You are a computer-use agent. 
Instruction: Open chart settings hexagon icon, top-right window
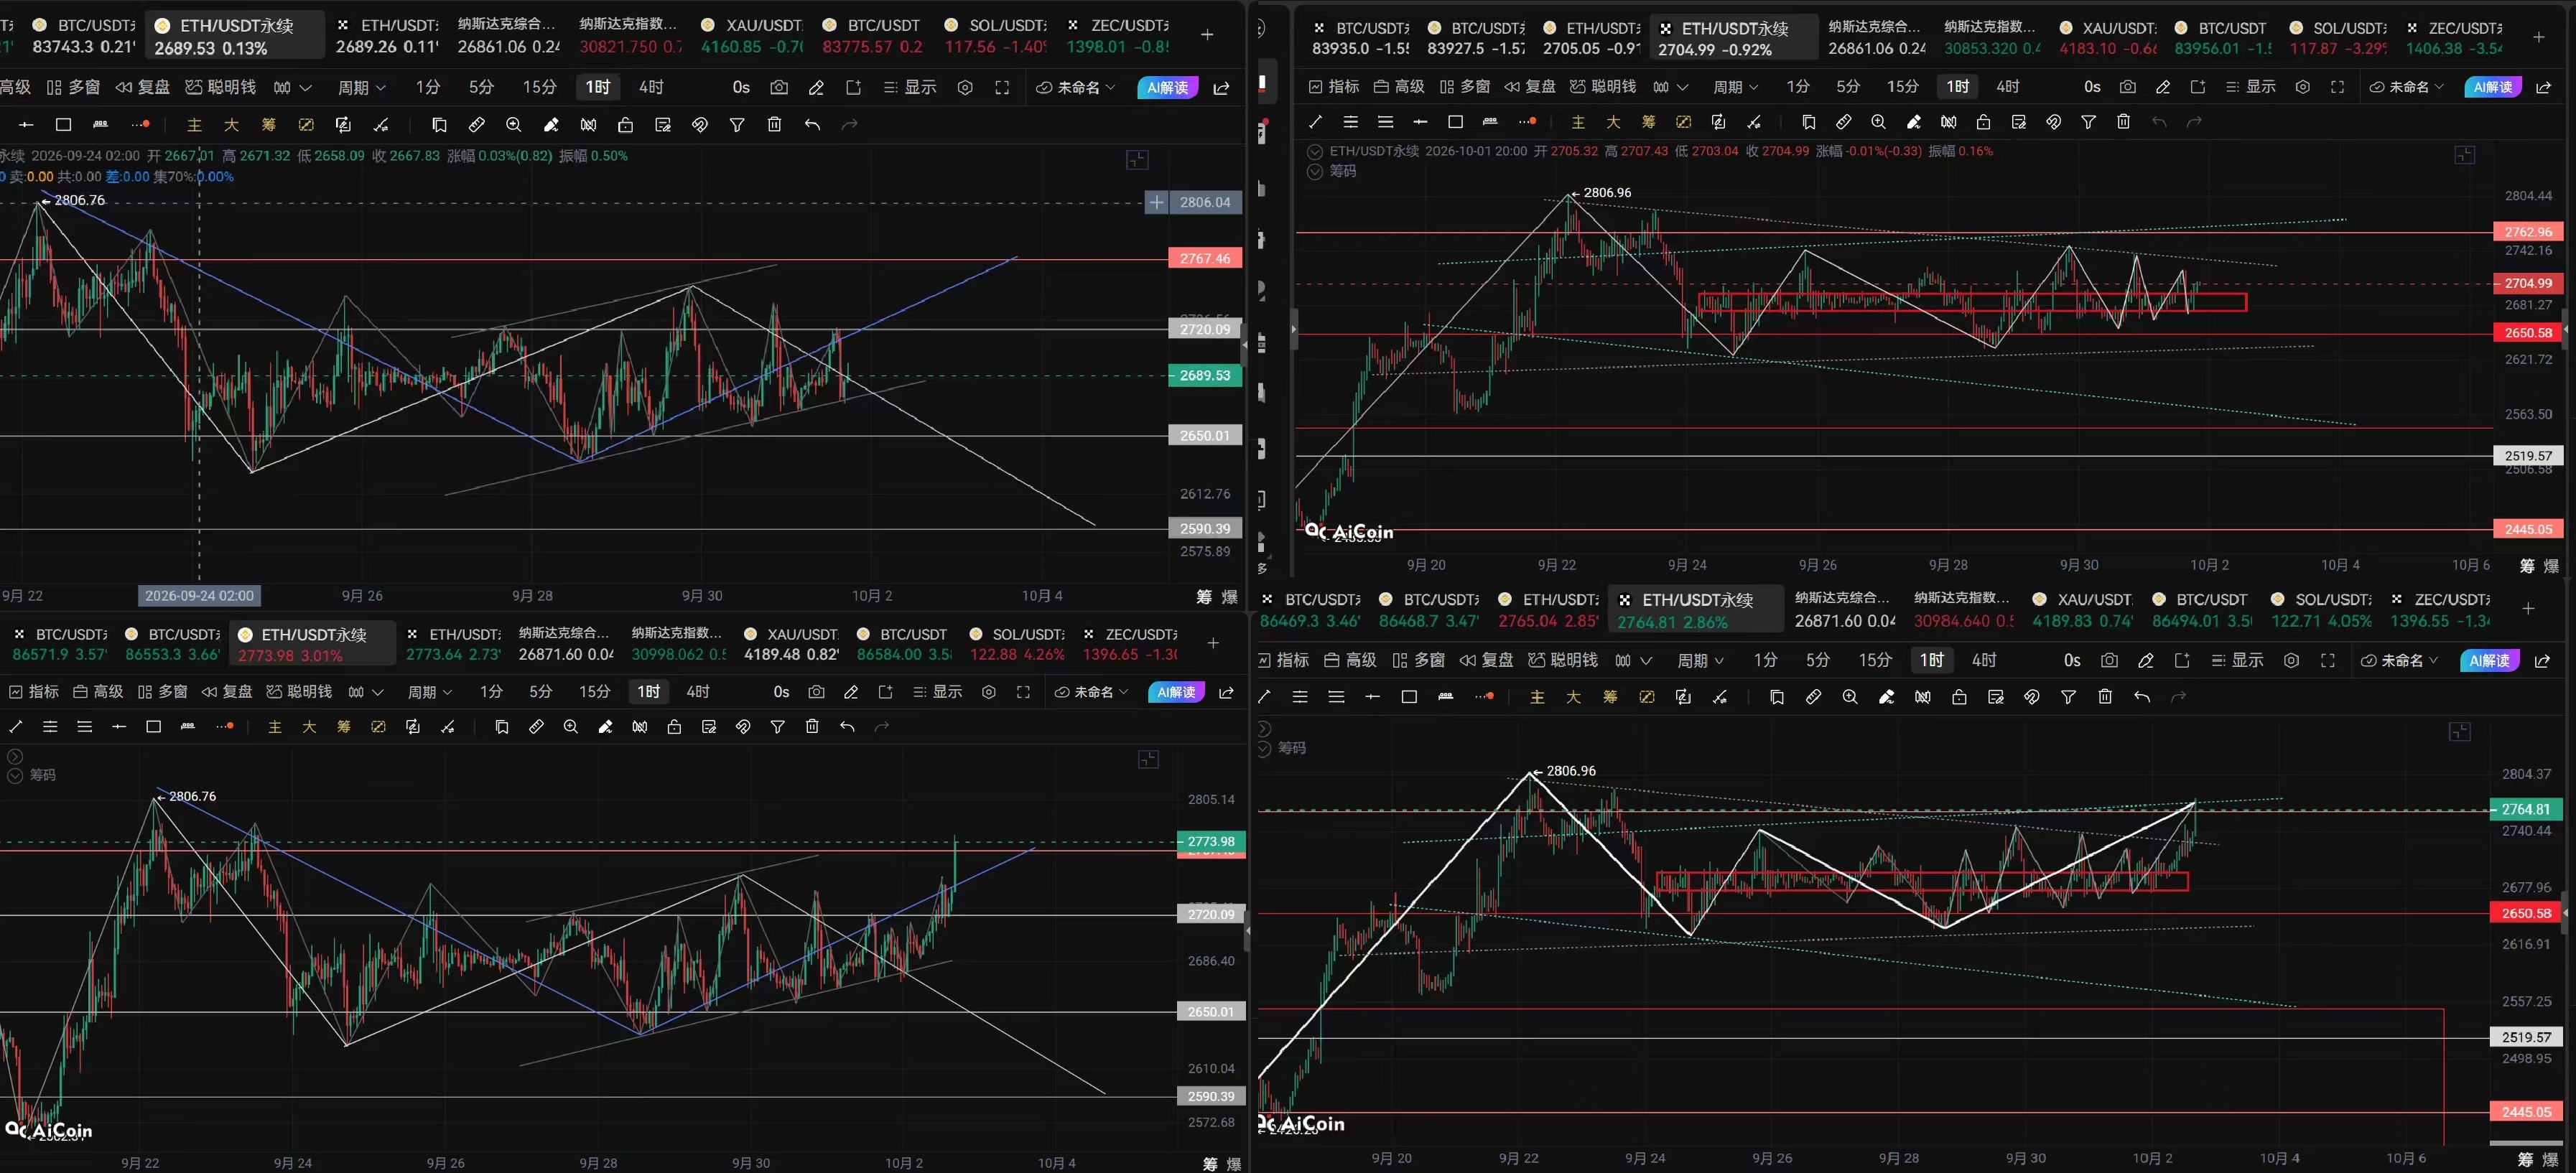click(2303, 87)
